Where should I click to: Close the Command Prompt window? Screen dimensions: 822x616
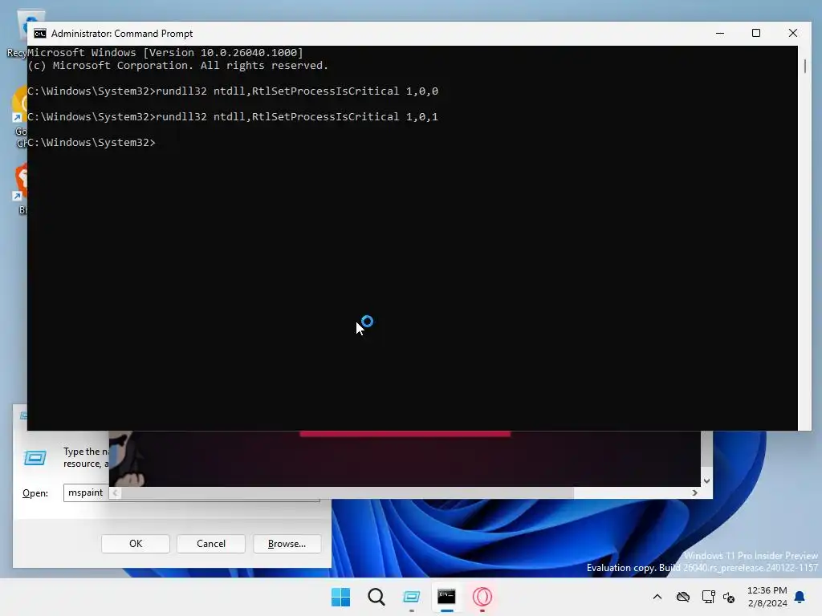pyautogui.click(x=792, y=33)
